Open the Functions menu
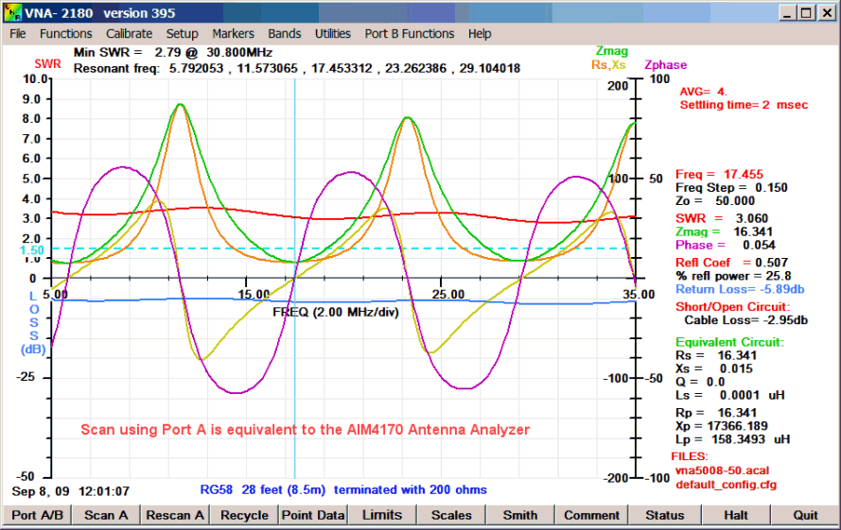This screenshot has width=841, height=530. click(x=65, y=34)
